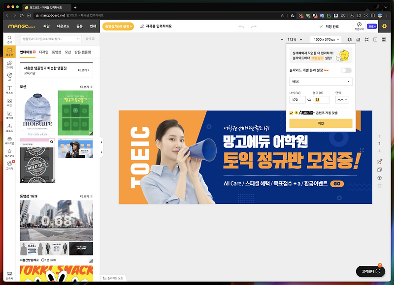Uncheck the AutoFit 콘텐츠 자동 맞춤 checkbox
Viewport: 394px width, 285px height.
click(291, 113)
